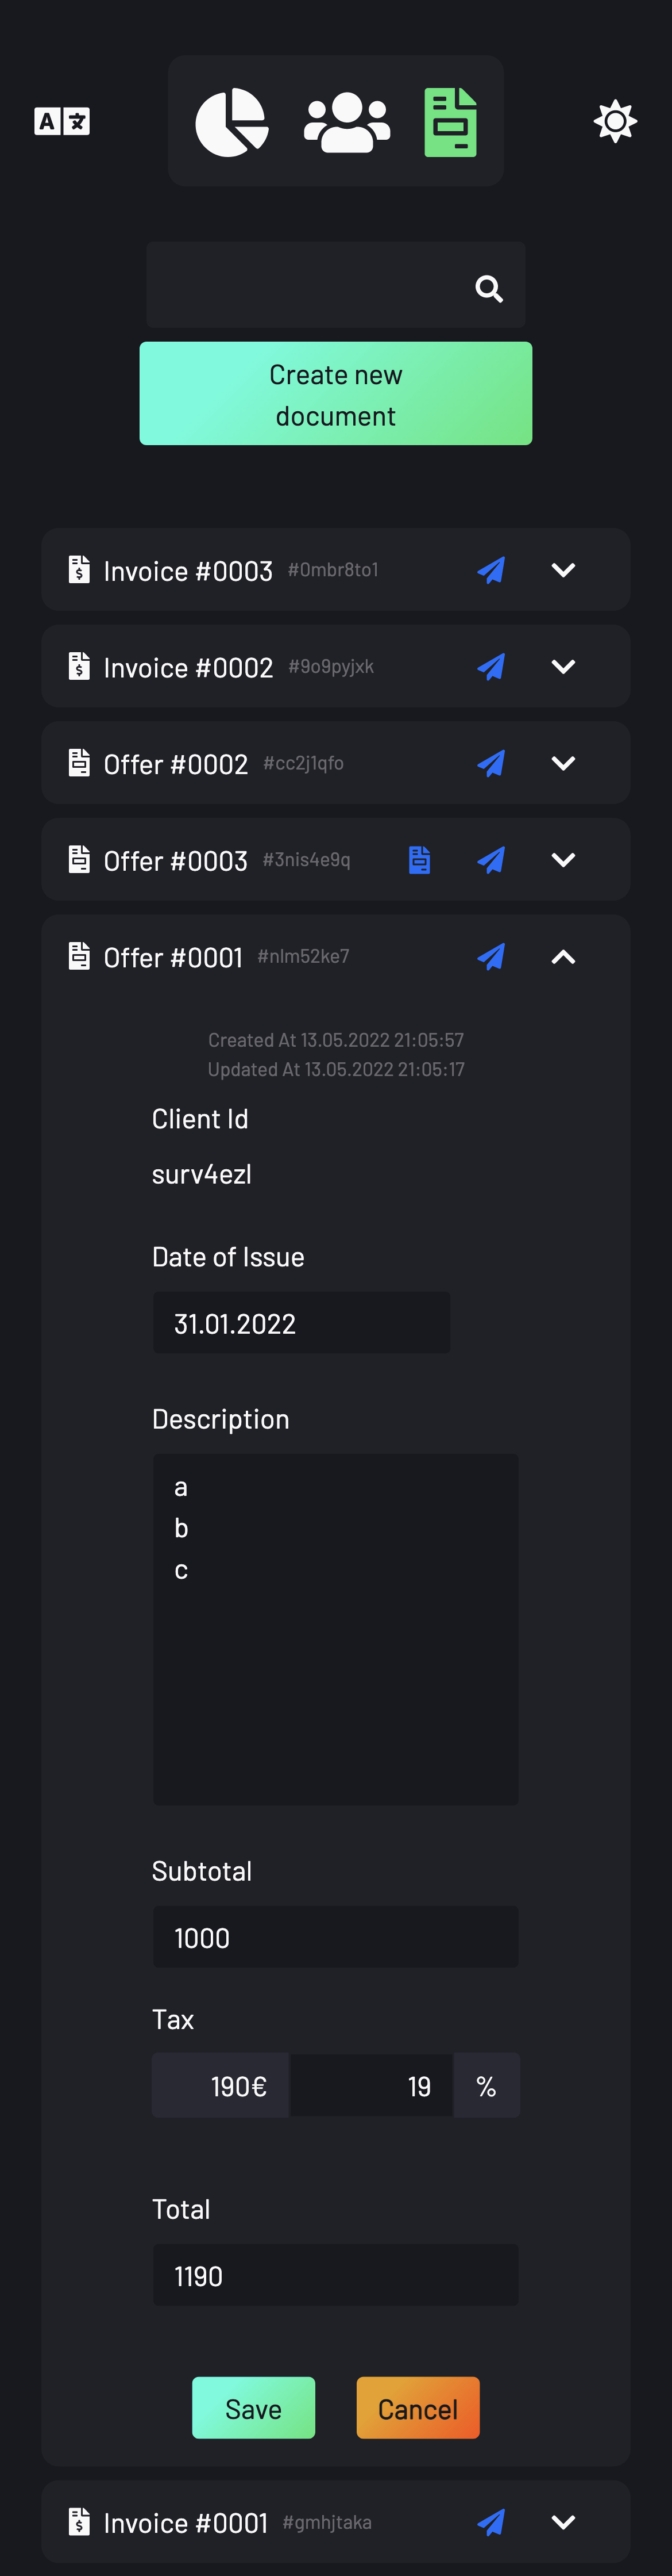
Task: Send Offer #0001 with plane icon
Action: click(491, 957)
